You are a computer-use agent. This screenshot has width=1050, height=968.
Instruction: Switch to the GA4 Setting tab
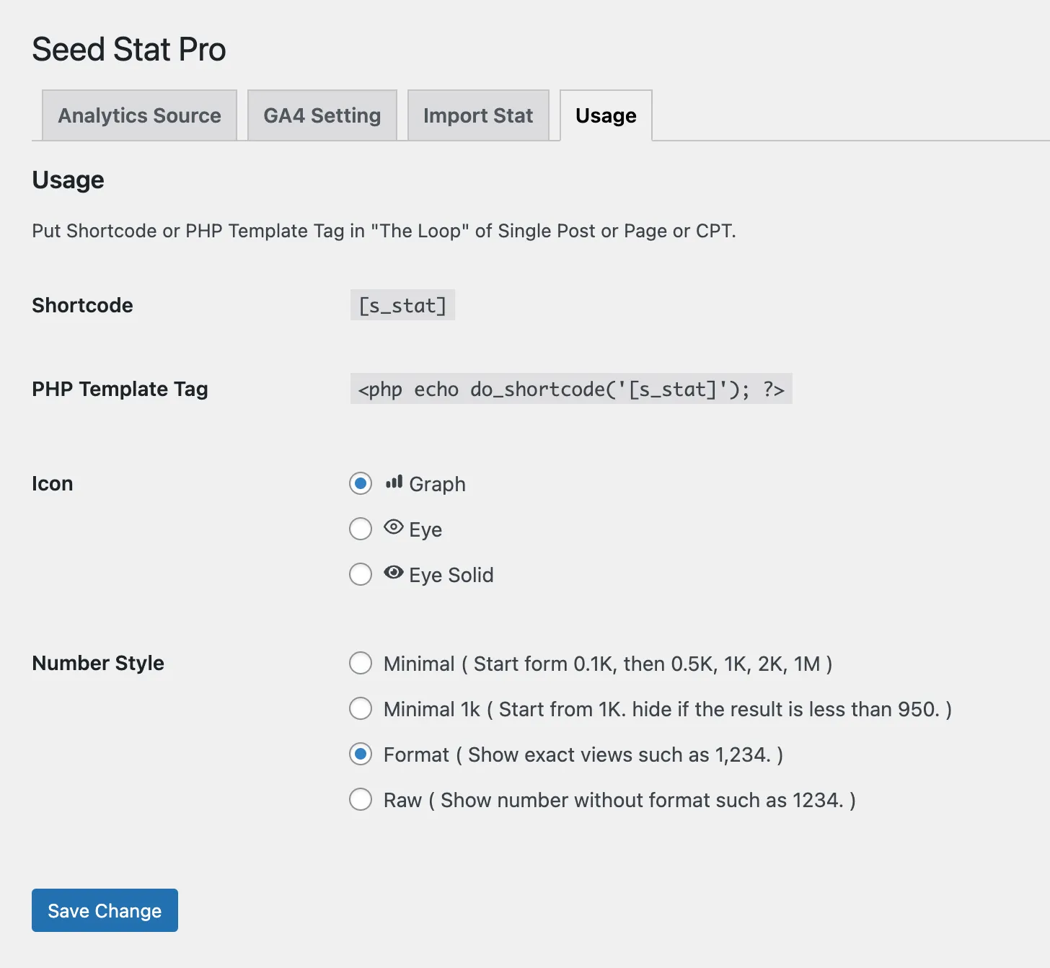[322, 115]
